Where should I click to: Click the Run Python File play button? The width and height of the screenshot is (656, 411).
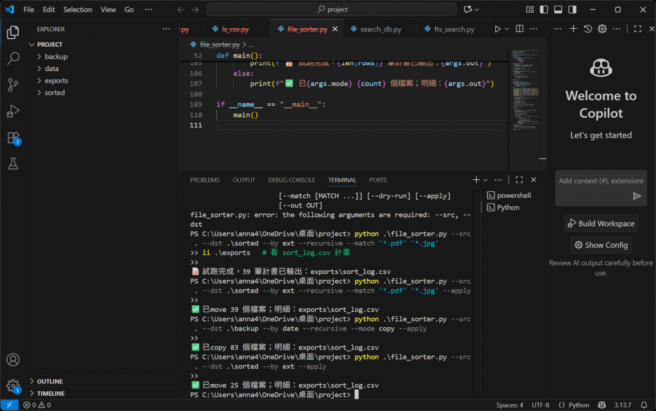tap(497, 29)
